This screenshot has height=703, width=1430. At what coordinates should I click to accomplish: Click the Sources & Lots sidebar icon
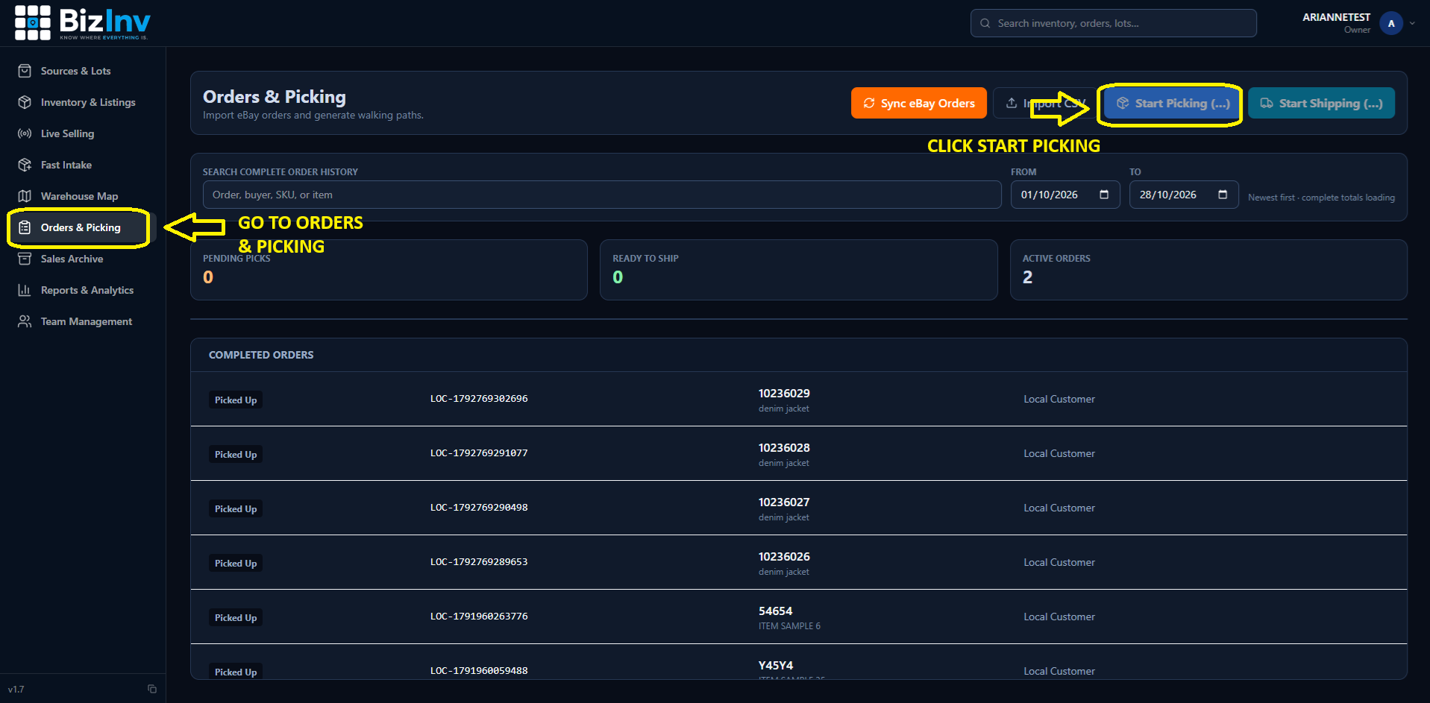coord(25,71)
